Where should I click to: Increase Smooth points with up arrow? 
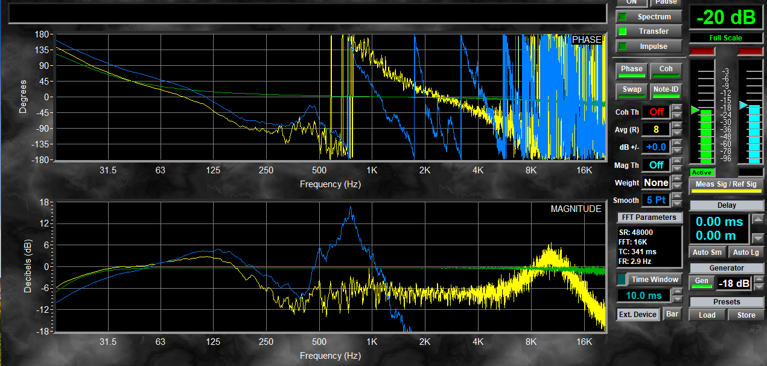[677, 196]
